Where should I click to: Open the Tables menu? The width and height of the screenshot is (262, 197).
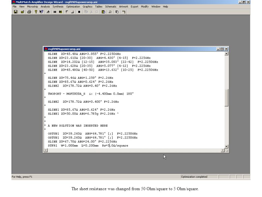coord(99,7)
